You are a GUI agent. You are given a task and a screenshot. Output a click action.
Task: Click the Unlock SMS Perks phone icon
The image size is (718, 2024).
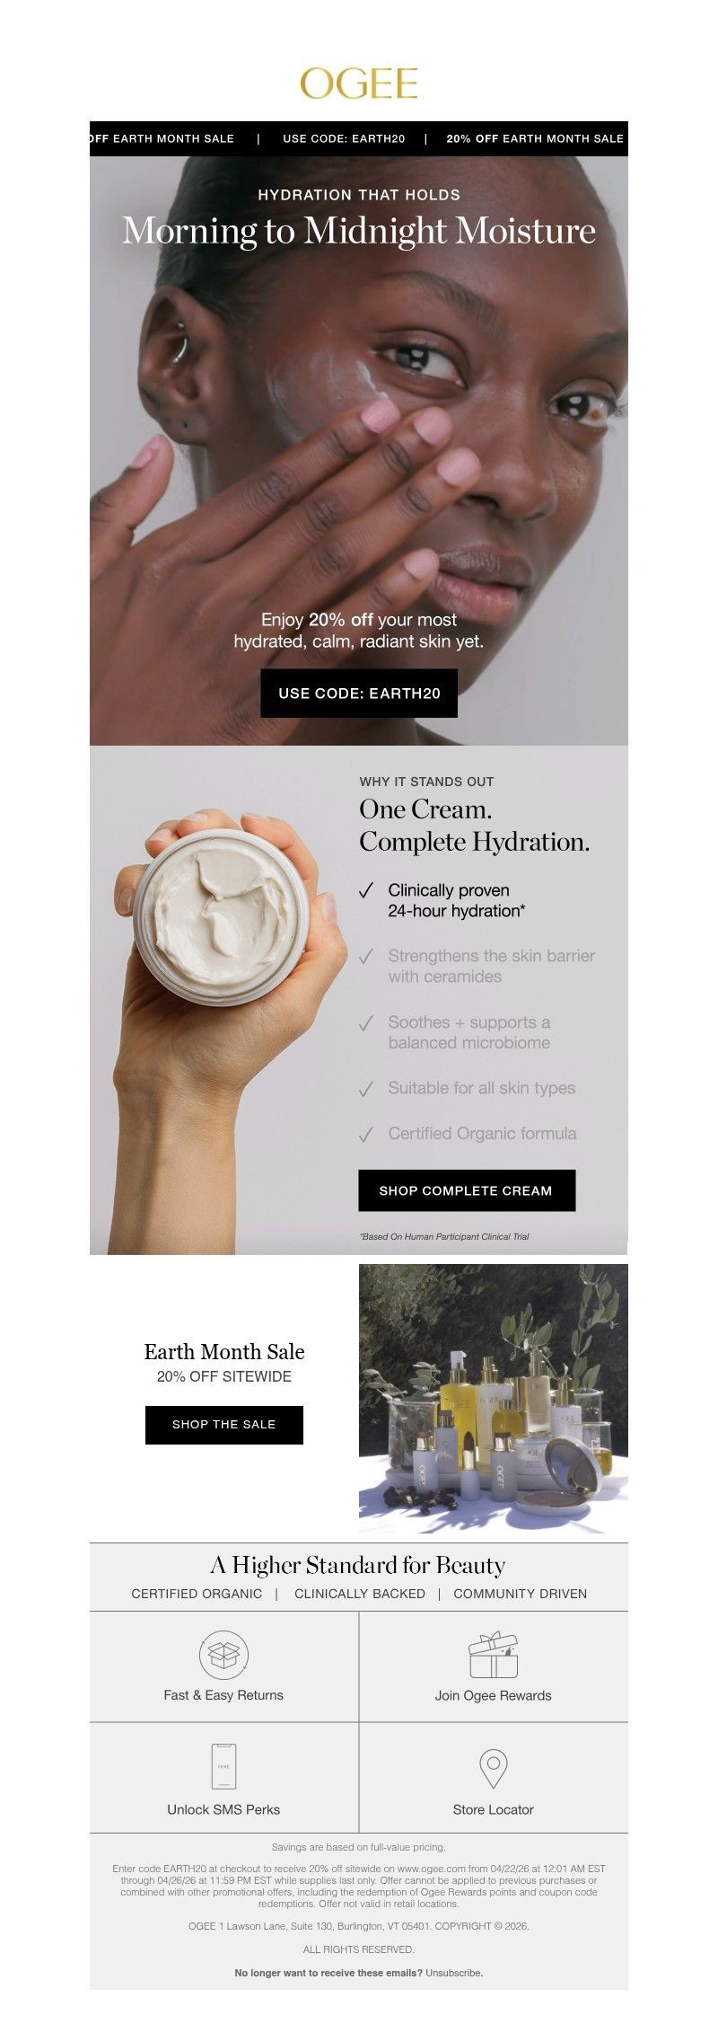tap(223, 1768)
